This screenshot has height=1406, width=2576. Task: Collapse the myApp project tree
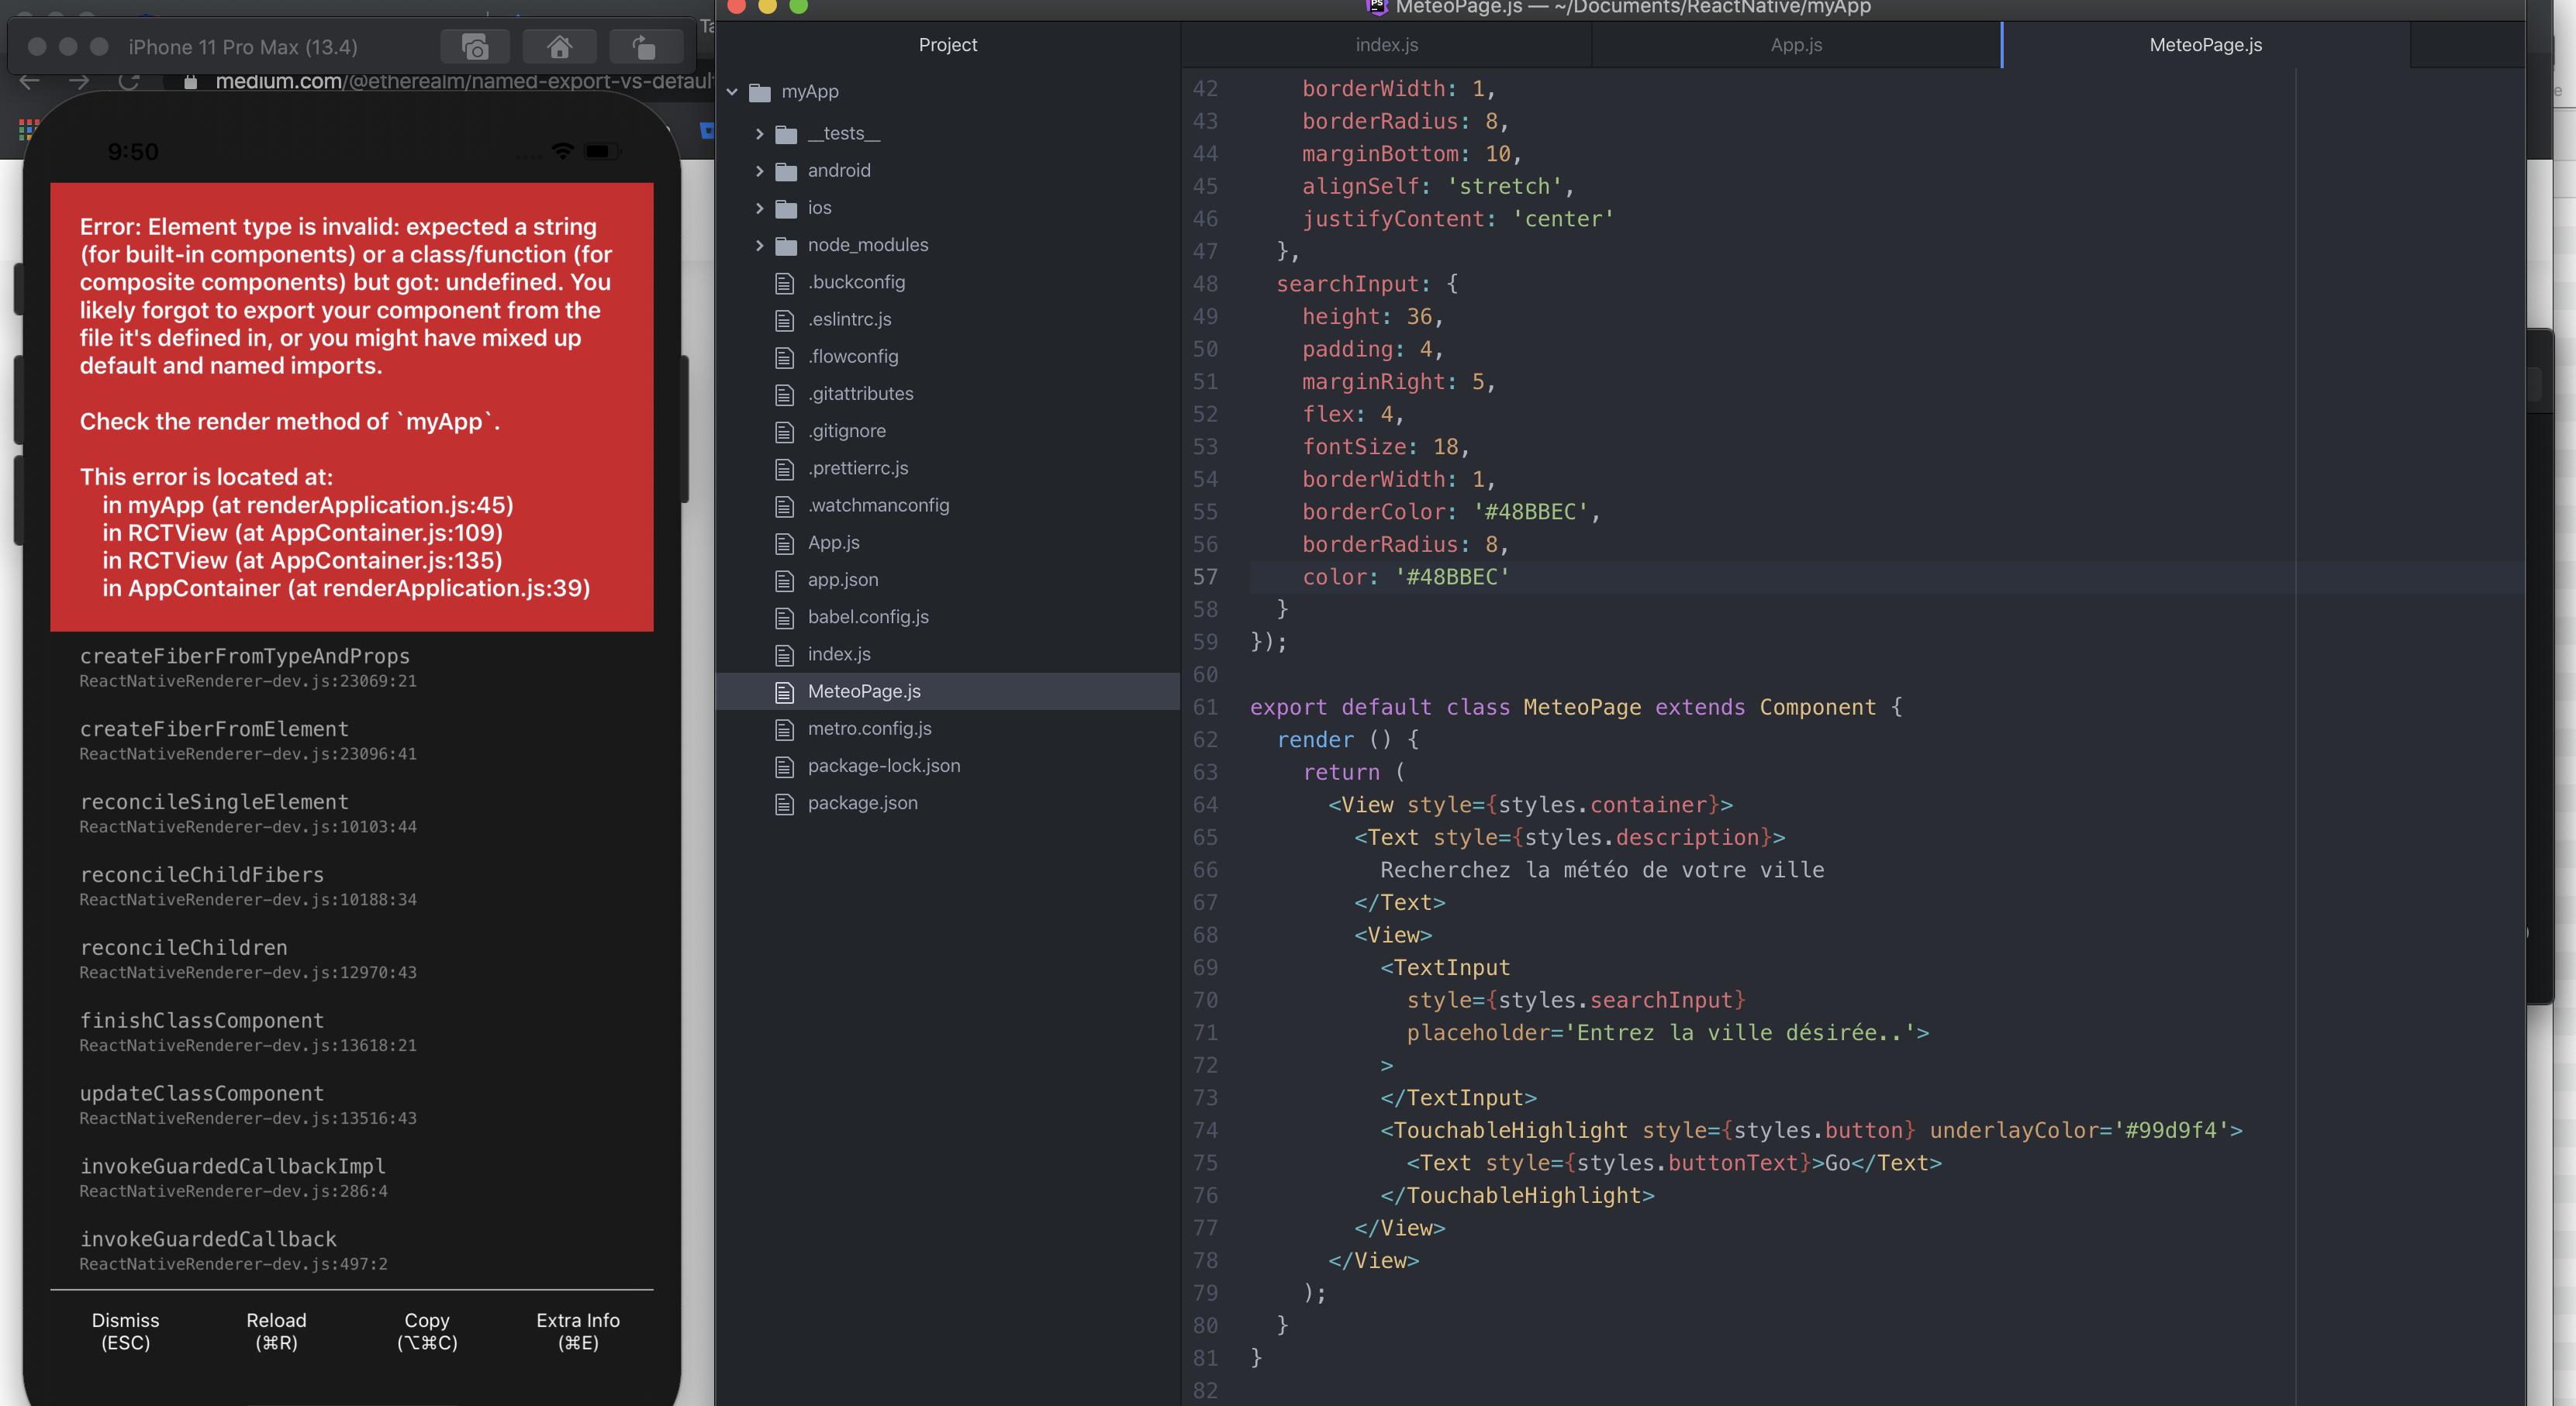point(733,91)
